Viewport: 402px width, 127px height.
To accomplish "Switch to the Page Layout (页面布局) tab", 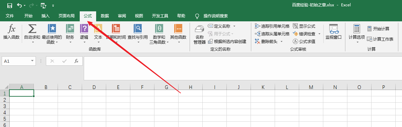I will pyautogui.click(x=66, y=16).
